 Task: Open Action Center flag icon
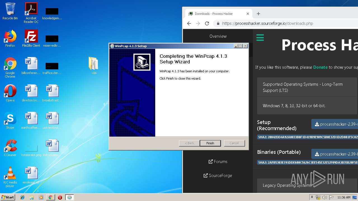pyautogui.click(x=331, y=197)
